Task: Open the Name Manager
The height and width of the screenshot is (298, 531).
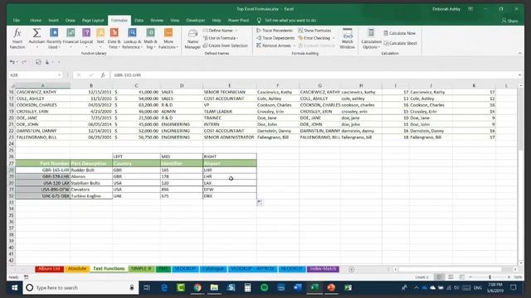Action: click(192, 39)
